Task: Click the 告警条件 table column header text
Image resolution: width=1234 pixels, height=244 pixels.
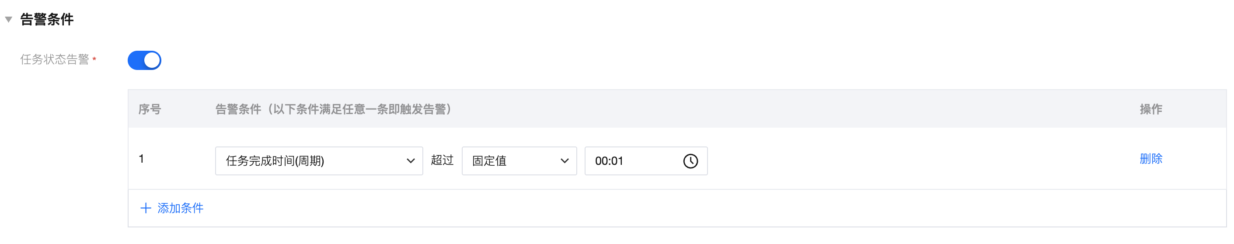Action: coord(333,109)
